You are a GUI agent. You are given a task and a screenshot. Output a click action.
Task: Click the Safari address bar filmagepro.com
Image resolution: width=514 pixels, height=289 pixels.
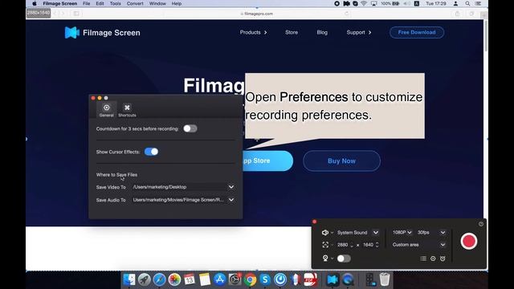(257, 14)
